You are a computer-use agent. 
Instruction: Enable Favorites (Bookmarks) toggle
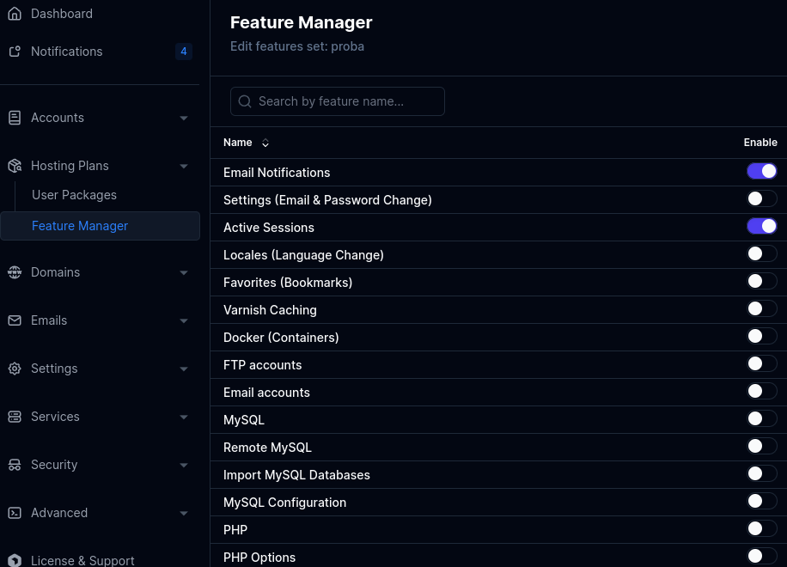761,281
